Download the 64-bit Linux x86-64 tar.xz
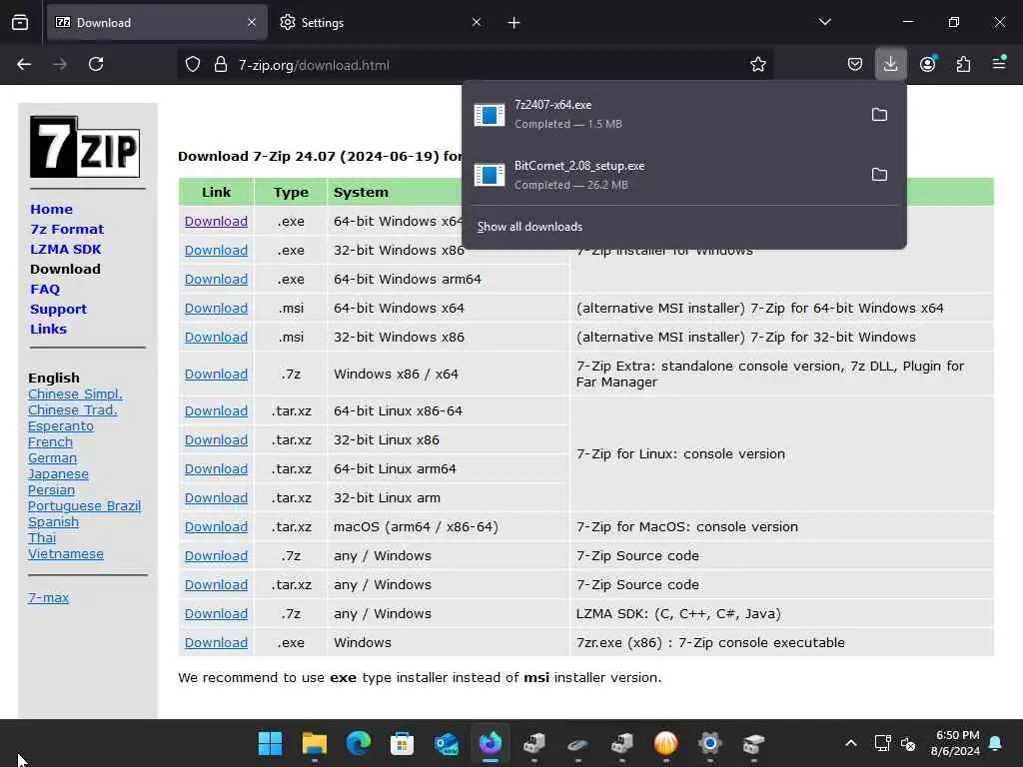The width and height of the screenshot is (1023, 767). point(216,410)
